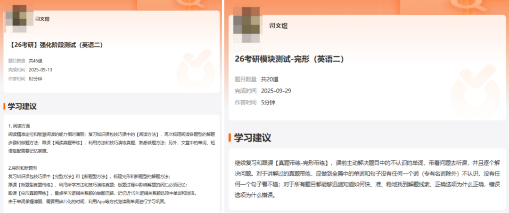Click the label 作答时间 beside 5分钟
This screenshot has height=213, width=509.
tap(246, 103)
